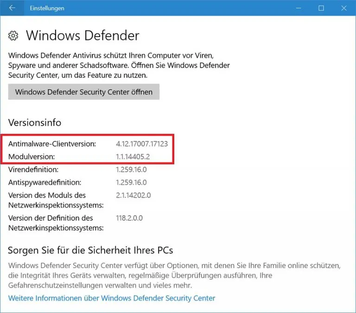Image resolution: width=356 pixels, height=313 pixels.
Task: Click the Versionsinfo section heading
Action: pos(35,123)
